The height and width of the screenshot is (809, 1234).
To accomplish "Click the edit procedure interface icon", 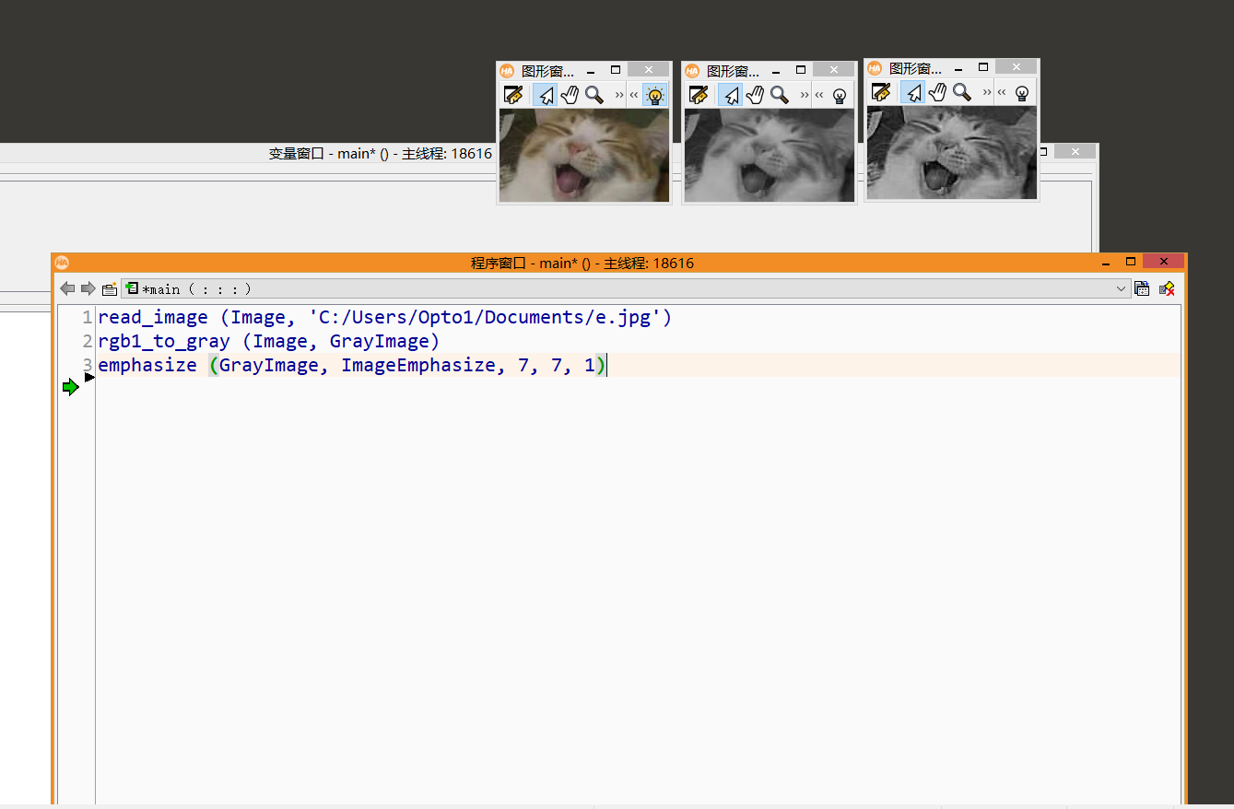I will 109,288.
